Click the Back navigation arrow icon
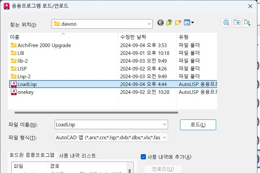The height and width of the screenshot is (173, 260). (160, 22)
